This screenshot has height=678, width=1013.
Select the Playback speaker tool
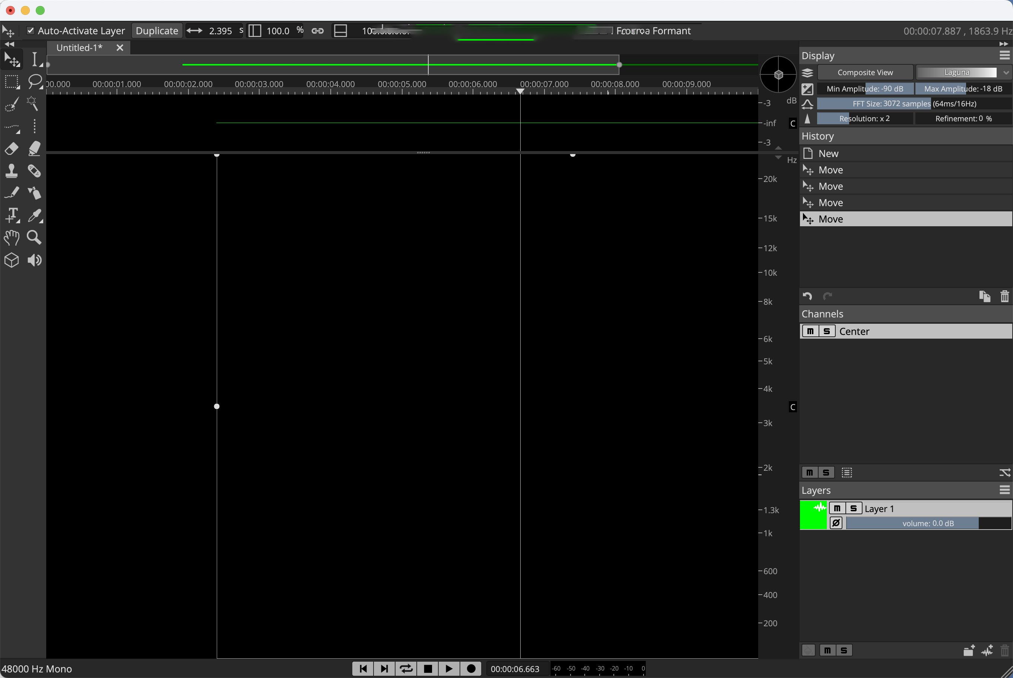point(35,260)
